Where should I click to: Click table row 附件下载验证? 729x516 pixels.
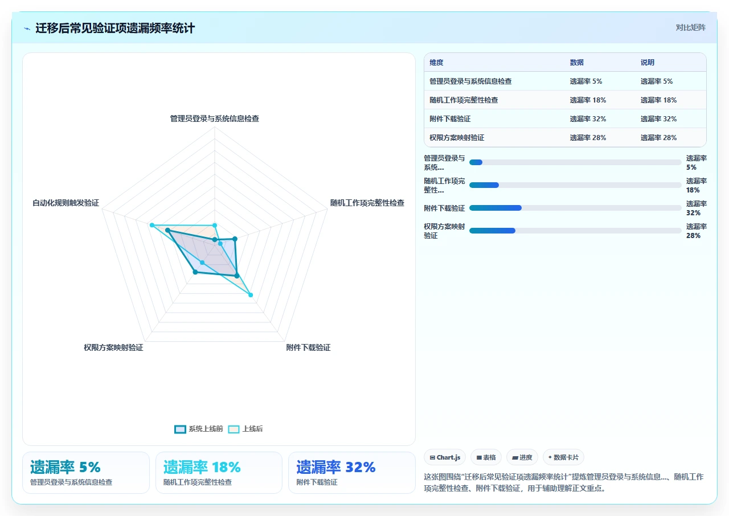[x=565, y=119]
